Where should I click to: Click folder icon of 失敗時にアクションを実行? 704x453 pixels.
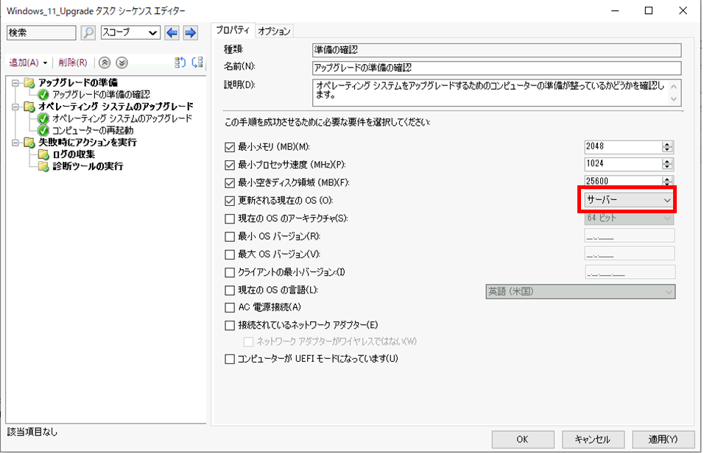[29, 143]
